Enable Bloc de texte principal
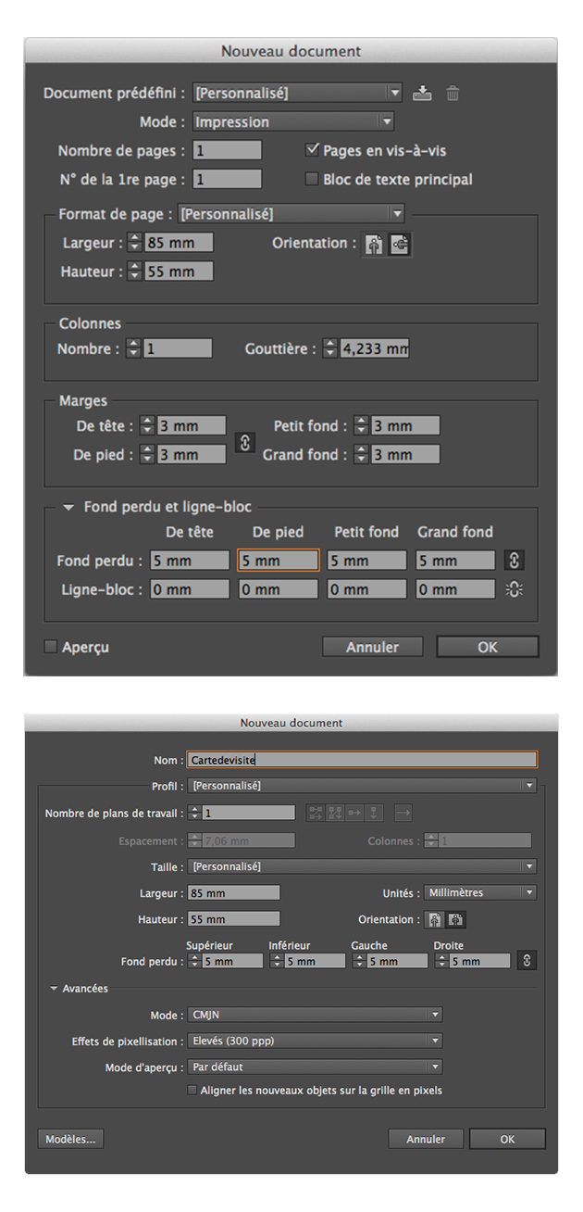 click(x=314, y=179)
